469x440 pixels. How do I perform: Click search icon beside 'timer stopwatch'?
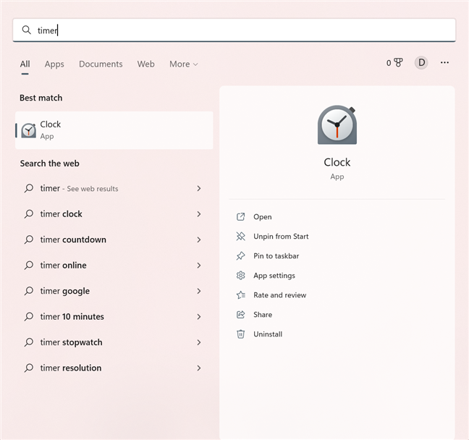(29, 342)
